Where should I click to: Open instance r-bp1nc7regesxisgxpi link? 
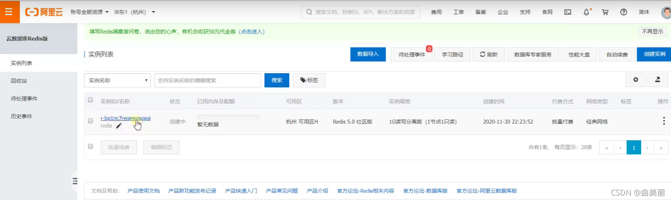126,118
